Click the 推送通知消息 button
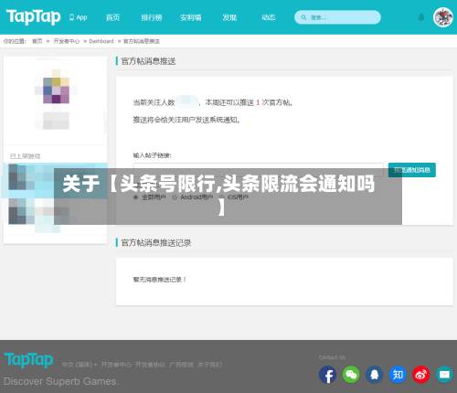 (x=412, y=170)
